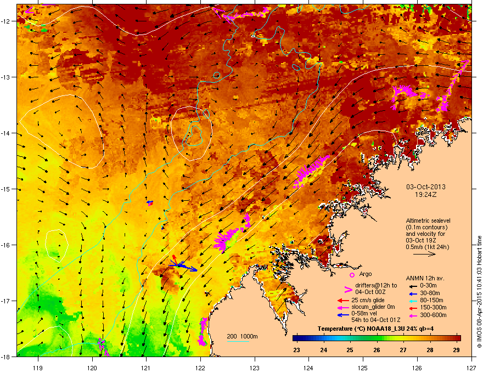Click the magenta drifters chevron legend symbol
This screenshot has width=483, height=373.
(348, 289)
